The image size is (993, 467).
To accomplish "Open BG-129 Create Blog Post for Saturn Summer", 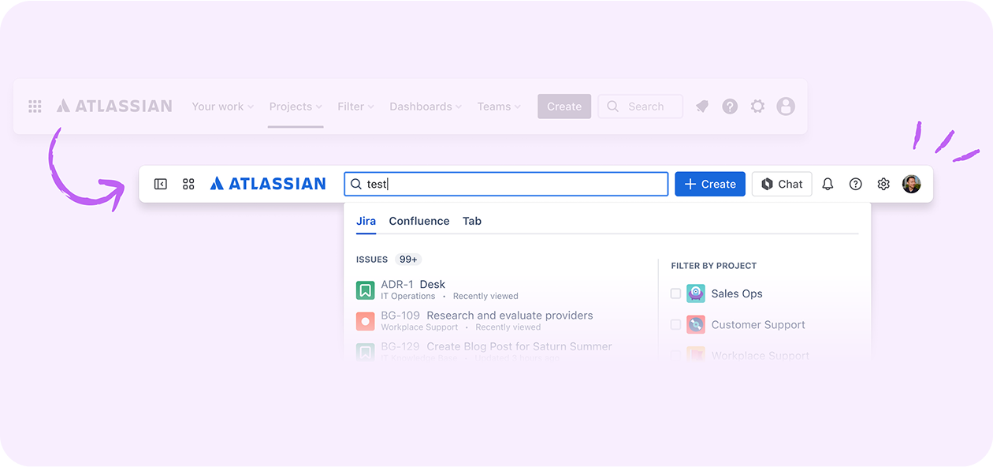I will tap(484, 351).
